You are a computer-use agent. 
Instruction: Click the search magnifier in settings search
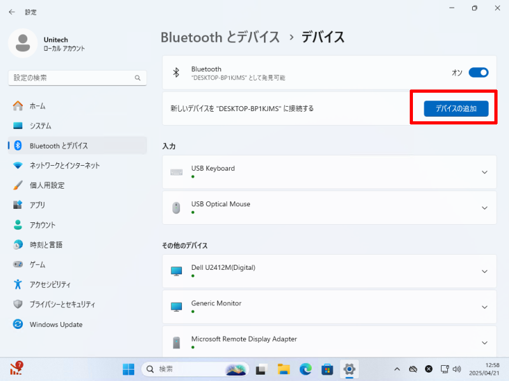[x=137, y=77]
